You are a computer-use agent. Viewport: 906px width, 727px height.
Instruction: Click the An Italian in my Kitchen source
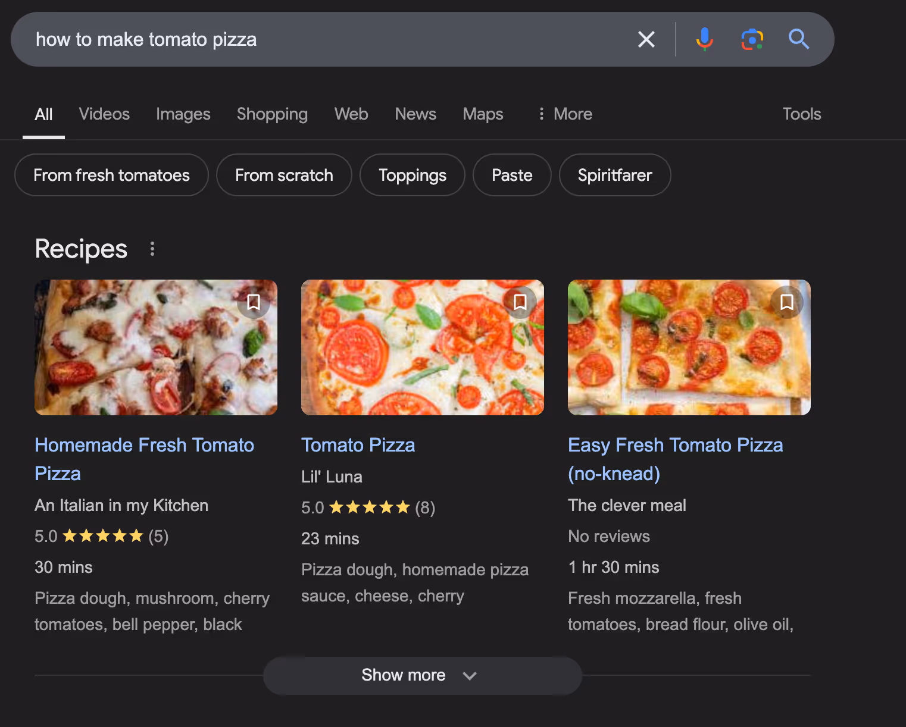click(121, 506)
